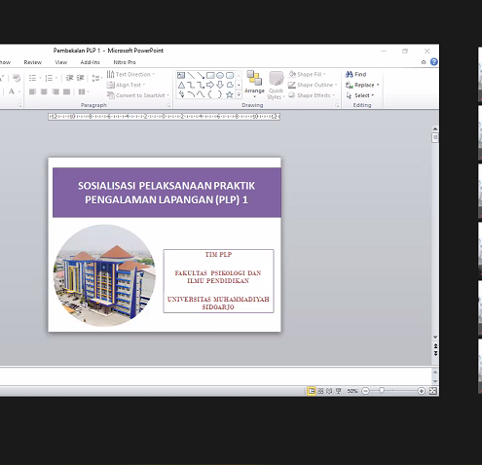Open PowerPoint Help question mark
This screenshot has height=465, width=482.
pos(434,62)
